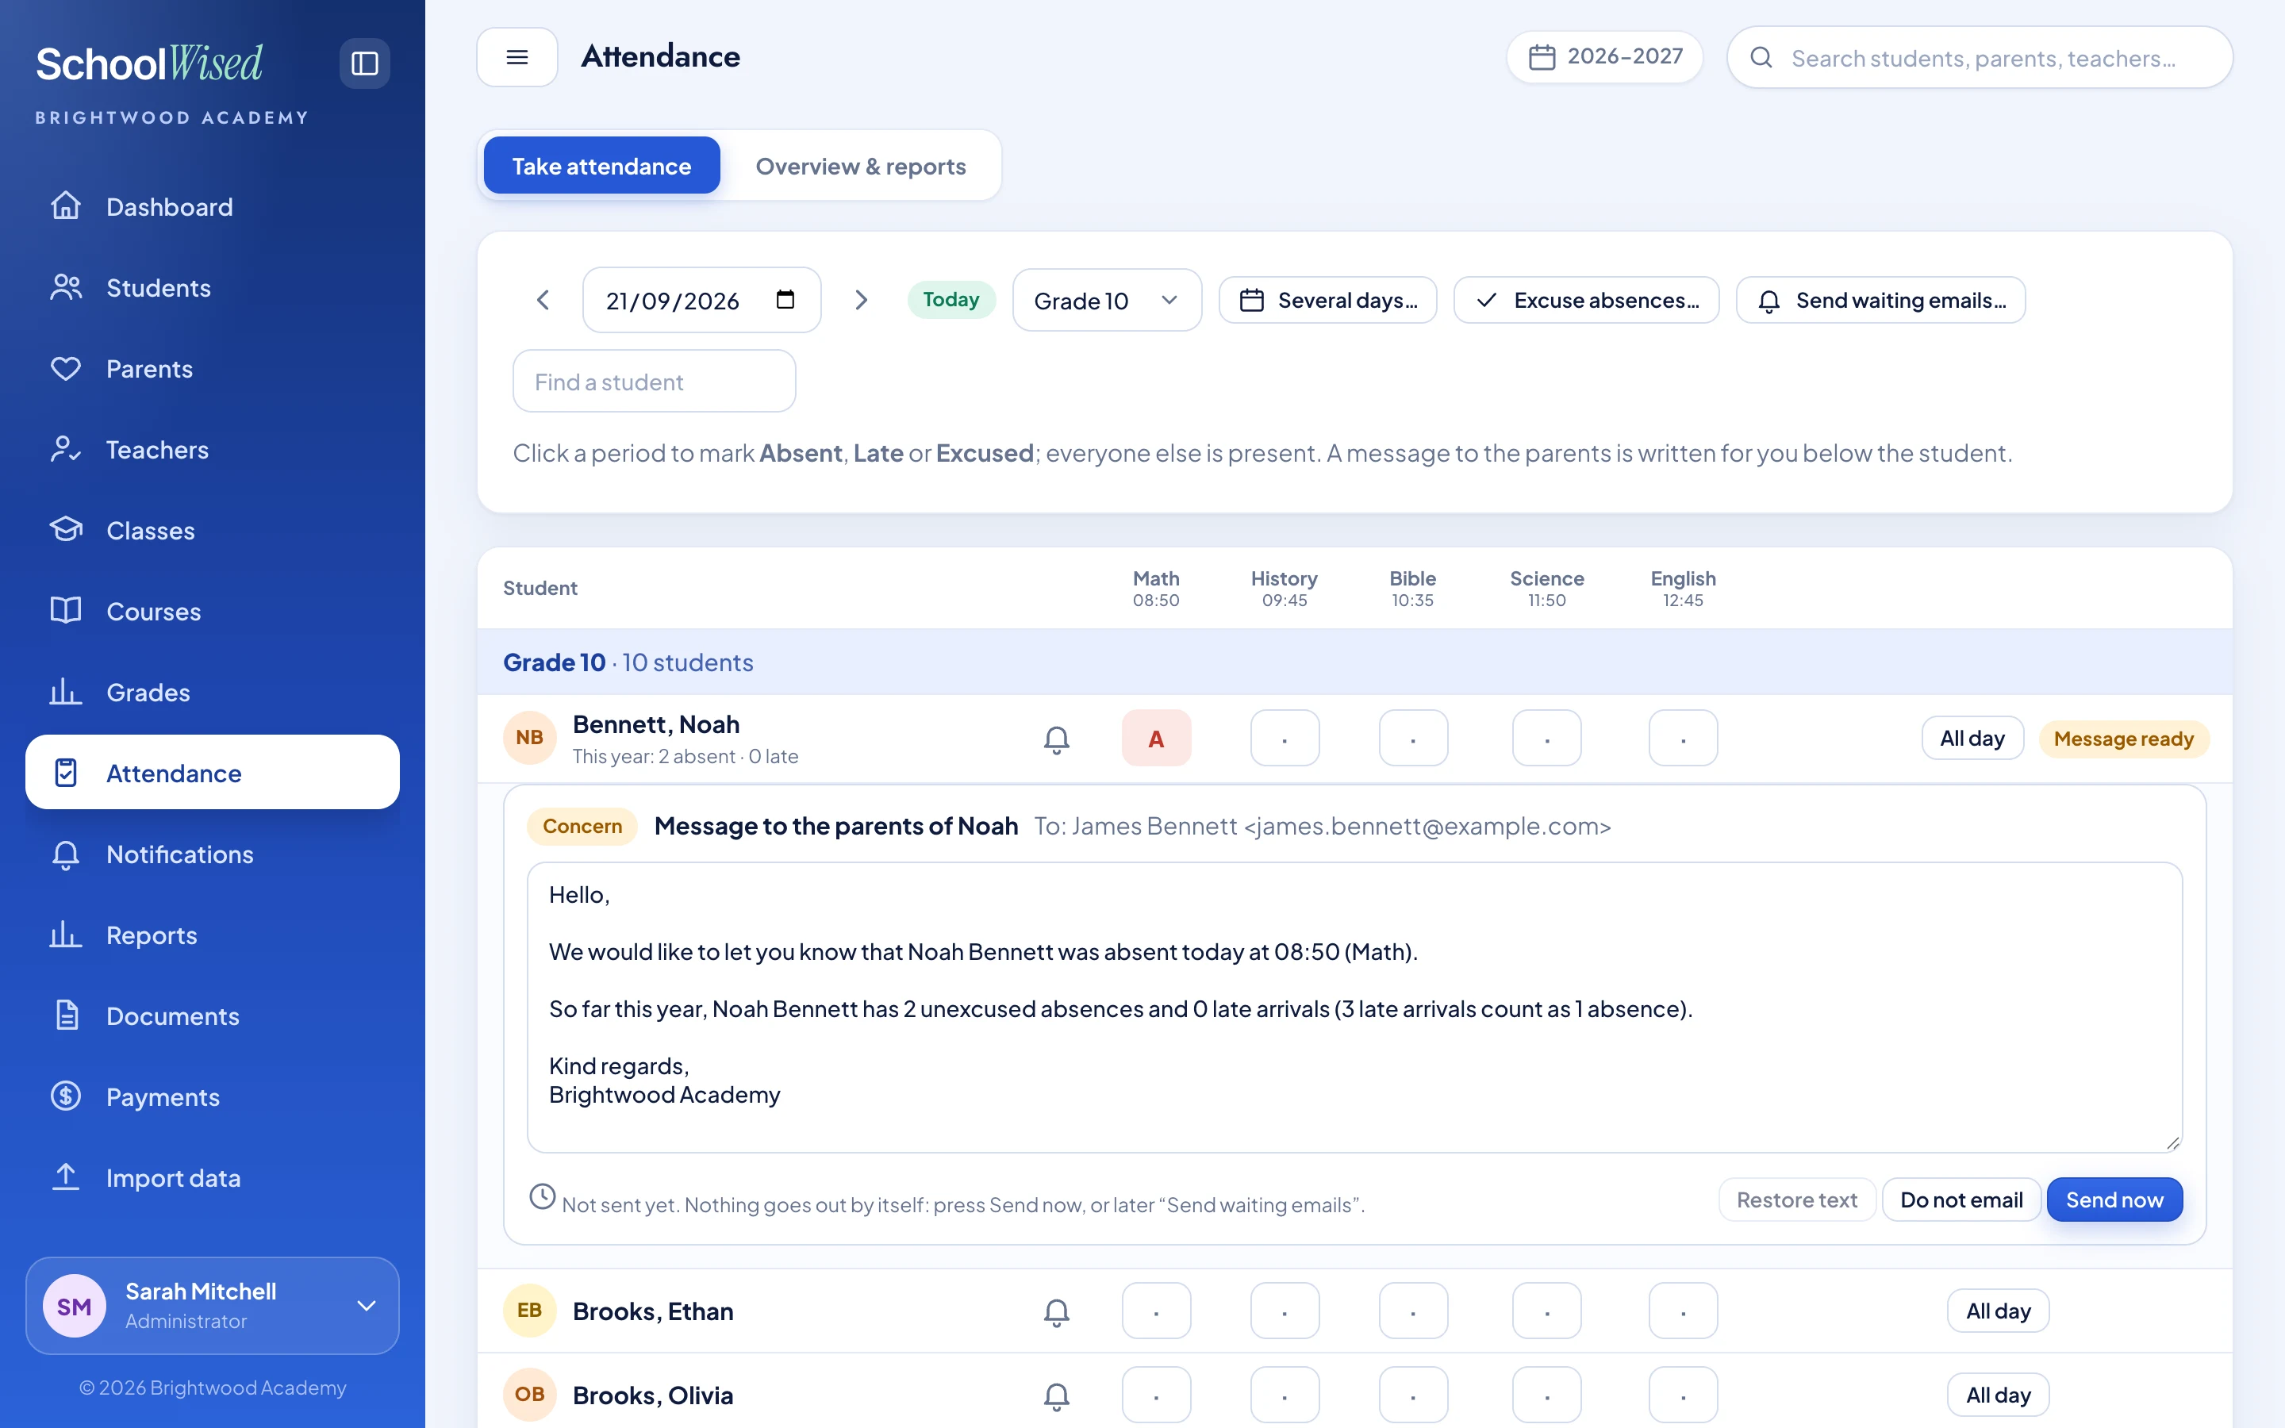The image size is (2285, 1428).
Task: Click the bell icon in Ethan Brooks's row
Action: tap(1057, 1312)
